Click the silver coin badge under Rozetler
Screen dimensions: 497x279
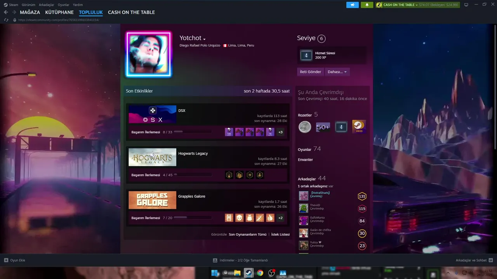(x=305, y=127)
